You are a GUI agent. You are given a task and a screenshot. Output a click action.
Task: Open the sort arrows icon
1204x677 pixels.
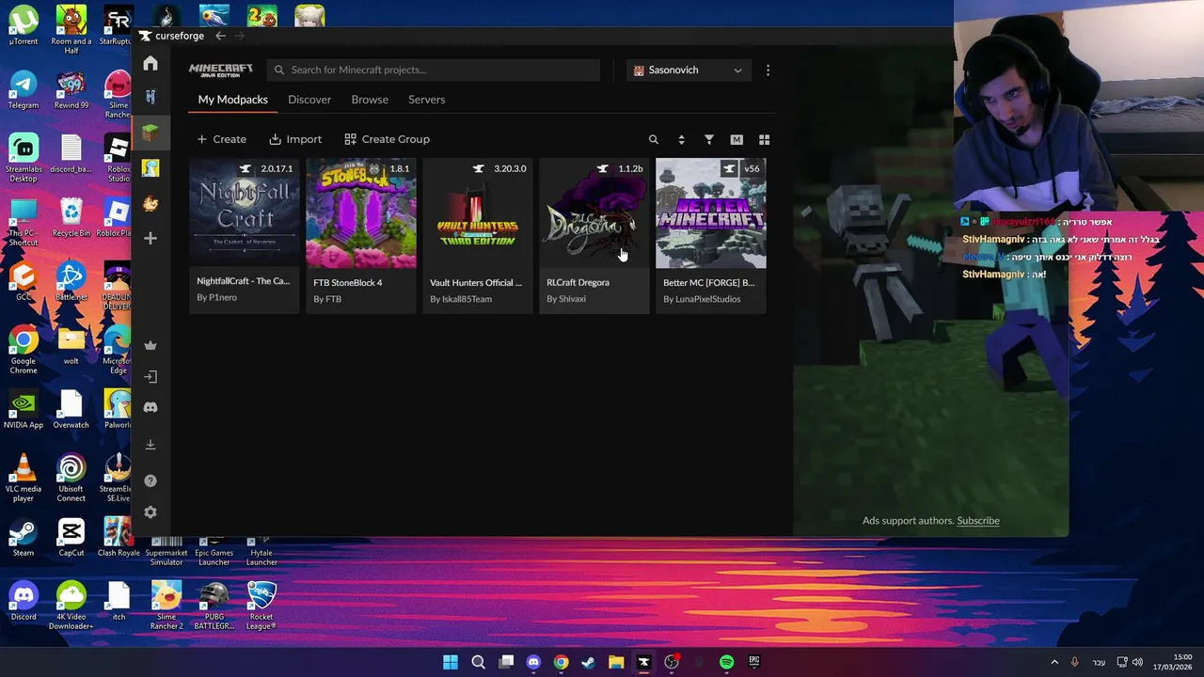pyautogui.click(x=681, y=139)
